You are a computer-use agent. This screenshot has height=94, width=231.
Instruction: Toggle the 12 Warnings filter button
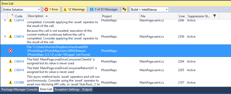click(x=75, y=9)
